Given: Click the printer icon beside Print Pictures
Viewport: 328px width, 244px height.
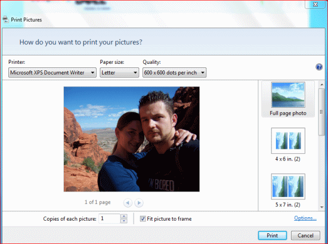Looking at the screenshot, I should tap(5, 20).
